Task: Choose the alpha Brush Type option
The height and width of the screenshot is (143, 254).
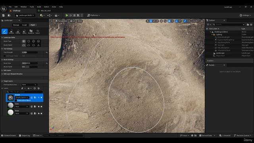Action: 29,41
